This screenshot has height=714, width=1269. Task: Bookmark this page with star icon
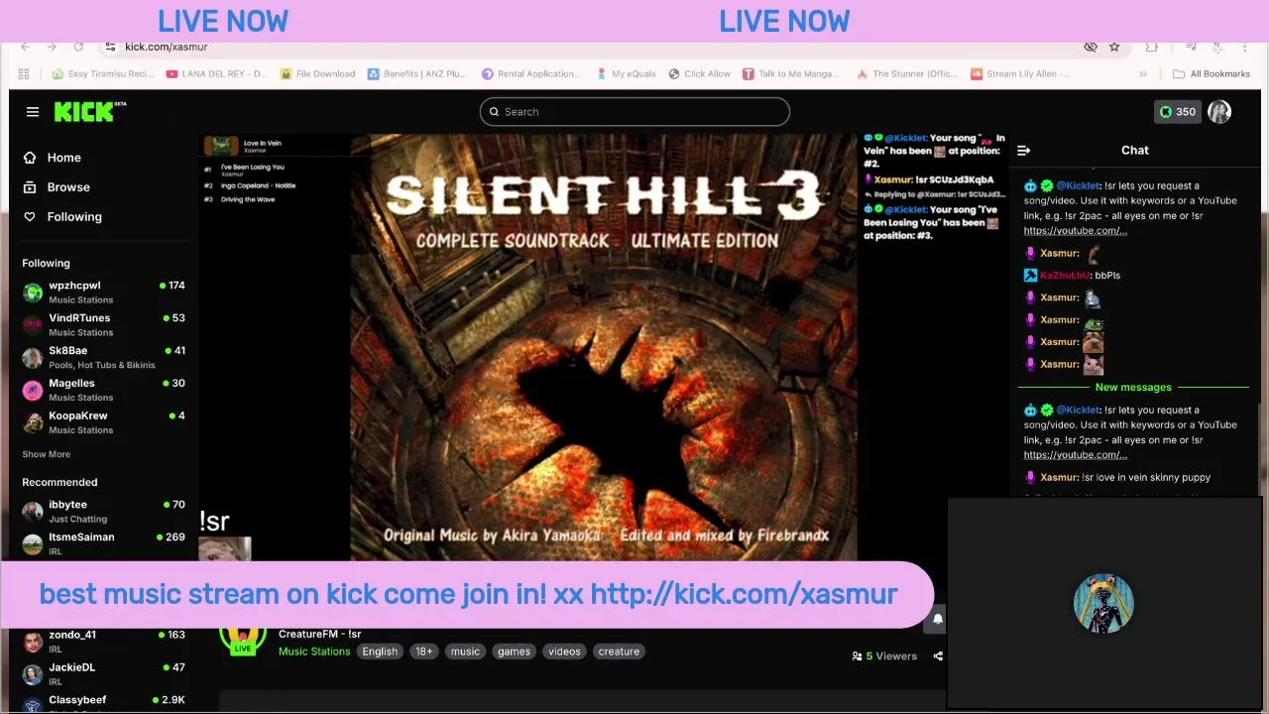(x=1114, y=47)
